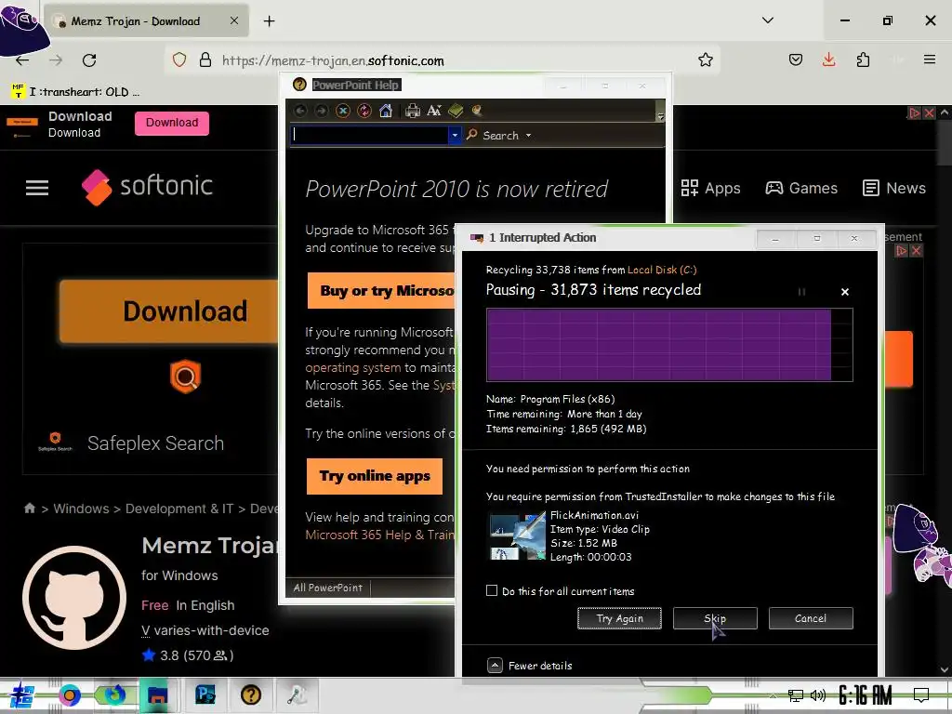Click the Firefox address bar URL
Screen dimensions: 952x714
click(333, 60)
